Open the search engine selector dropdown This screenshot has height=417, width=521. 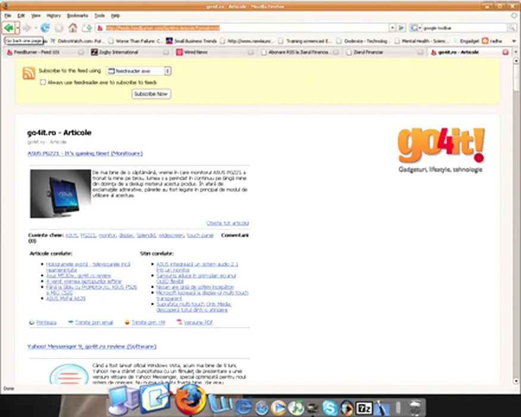[x=416, y=28]
